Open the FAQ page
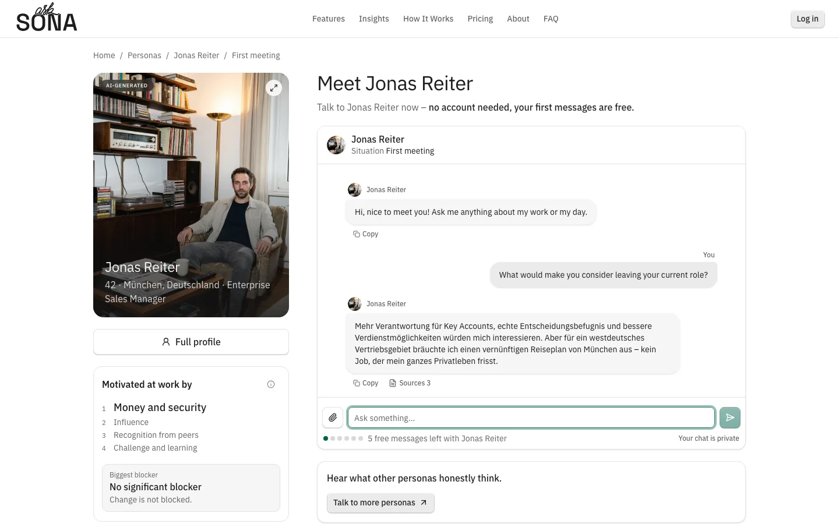839x524 pixels. [x=551, y=19]
